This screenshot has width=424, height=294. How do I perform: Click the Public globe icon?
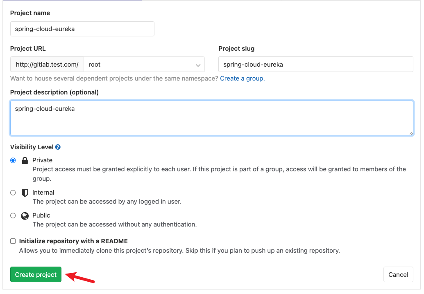(x=25, y=216)
